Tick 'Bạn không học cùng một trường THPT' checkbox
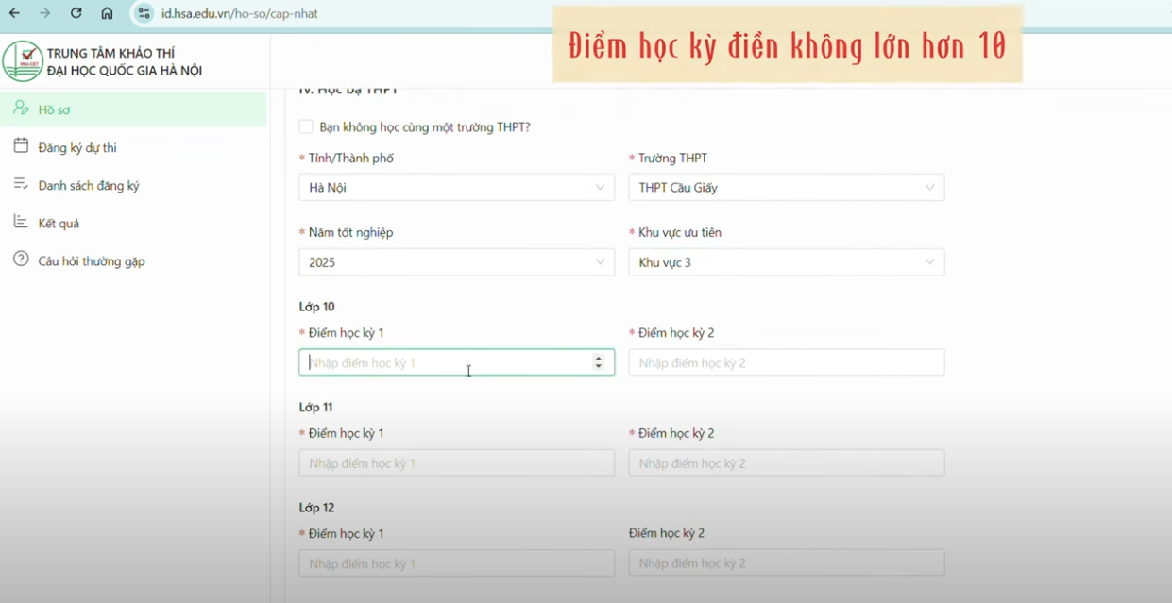Screen dimensions: 1172x603 pyautogui.click(x=306, y=126)
